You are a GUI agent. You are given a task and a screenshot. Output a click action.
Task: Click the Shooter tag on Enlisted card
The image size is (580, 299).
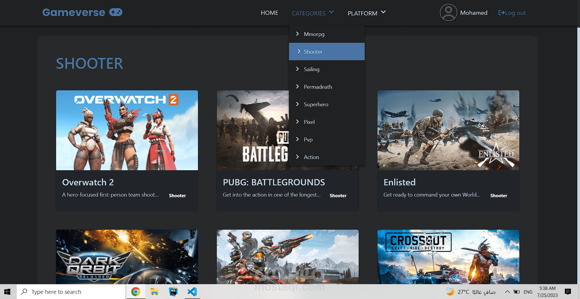coord(499,196)
